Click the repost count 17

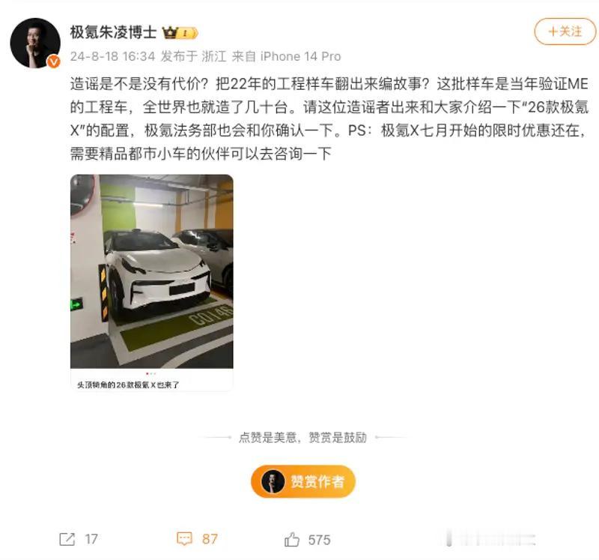point(91,539)
